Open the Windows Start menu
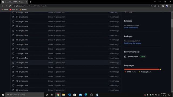The height and width of the screenshot is (97, 173). click(3, 95)
